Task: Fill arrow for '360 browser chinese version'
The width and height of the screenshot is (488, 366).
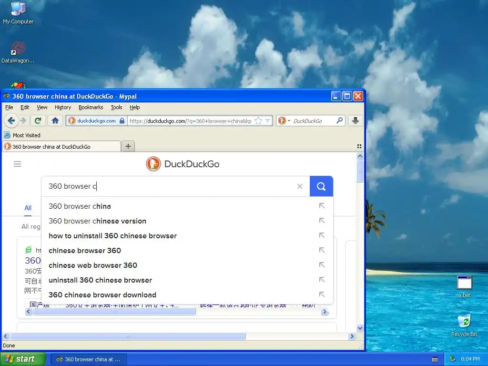Action: click(x=322, y=220)
